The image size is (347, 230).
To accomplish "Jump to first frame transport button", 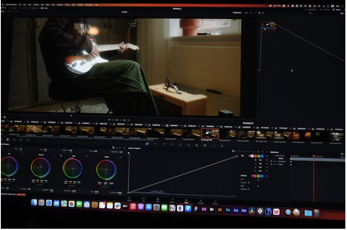I will (109, 120).
